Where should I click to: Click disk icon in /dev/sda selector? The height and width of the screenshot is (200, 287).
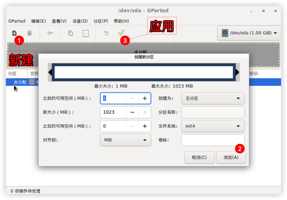click(225, 33)
